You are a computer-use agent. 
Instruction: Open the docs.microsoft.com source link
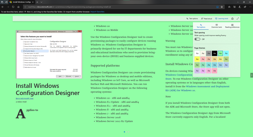click(x=25, y=99)
